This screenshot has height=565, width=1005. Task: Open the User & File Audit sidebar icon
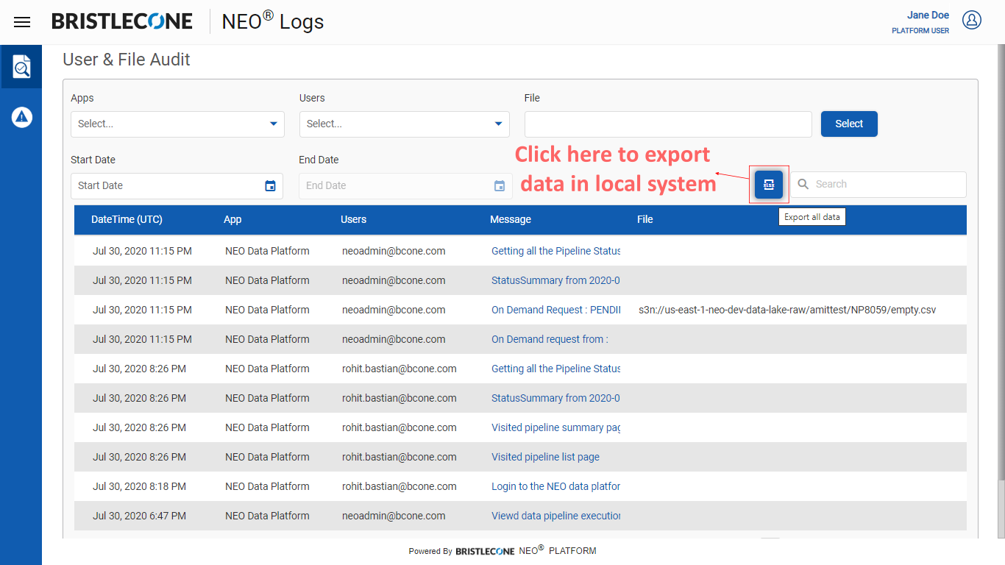[21, 66]
